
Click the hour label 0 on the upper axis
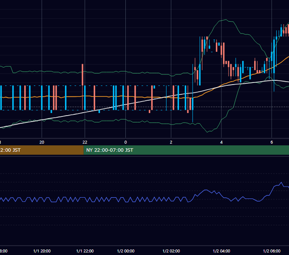pyautogui.click(x=125, y=142)
